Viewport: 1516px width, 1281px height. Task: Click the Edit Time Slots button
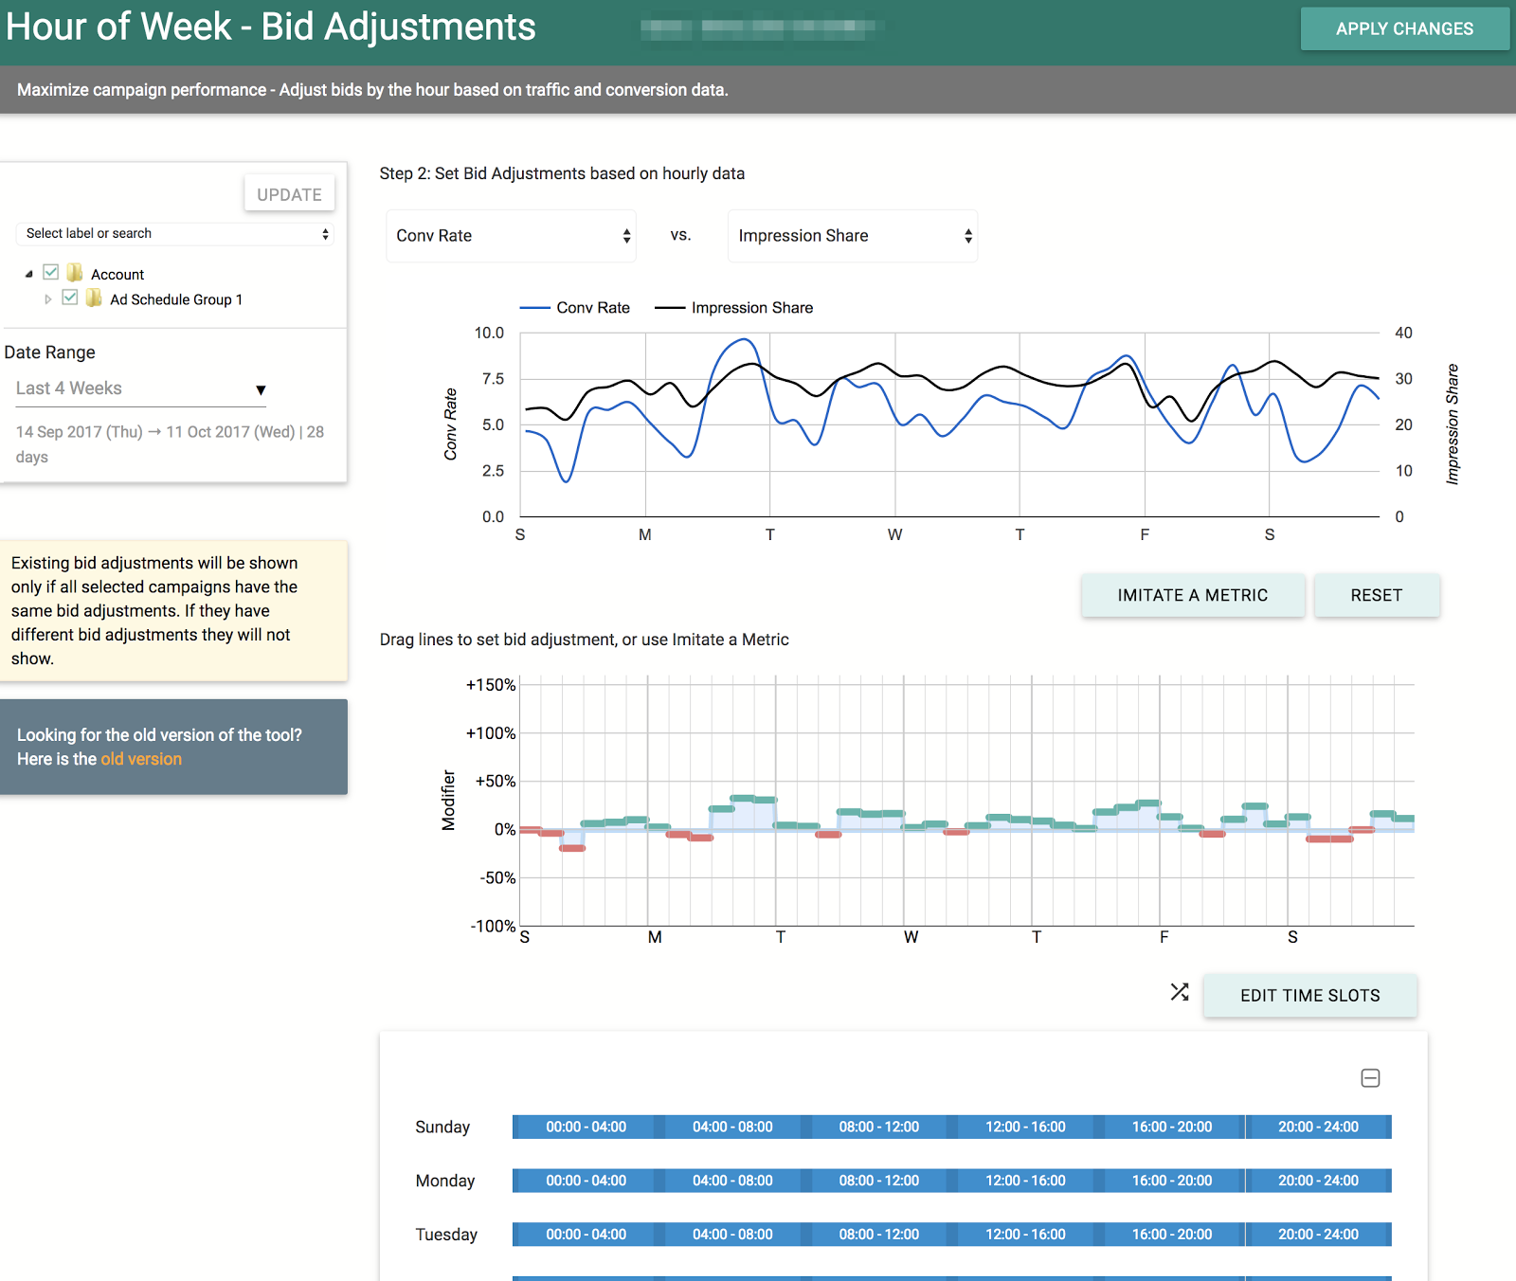(x=1309, y=996)
